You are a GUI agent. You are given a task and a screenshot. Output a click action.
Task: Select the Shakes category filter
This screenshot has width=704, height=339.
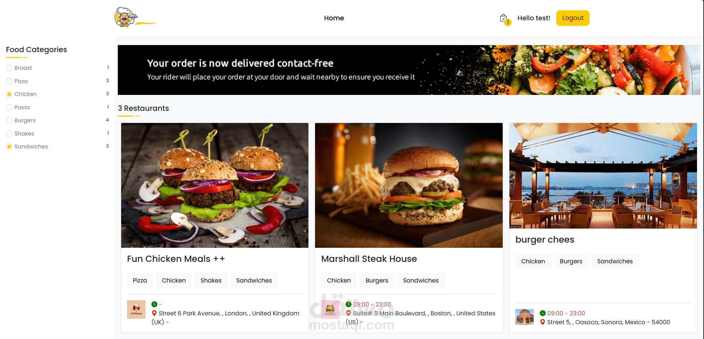(9, 134)
